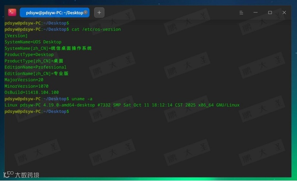
Task: Click the '[Version]' line
Action: point(16,36)
